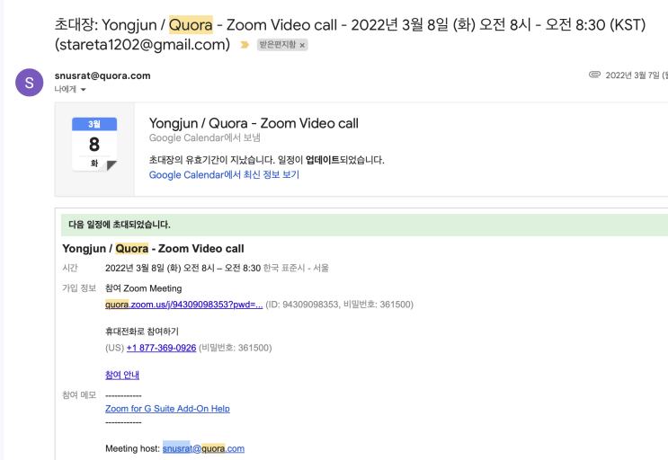Click the phone 비밀번호: 361500 text
The height and width of the screenshot is (460, 668).
pos(236,348)
